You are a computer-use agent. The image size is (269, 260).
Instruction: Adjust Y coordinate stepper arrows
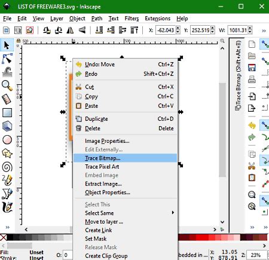click(213, 30)
